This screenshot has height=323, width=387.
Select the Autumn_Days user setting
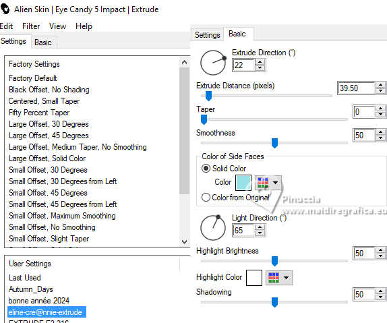click(x=30, y=289)
